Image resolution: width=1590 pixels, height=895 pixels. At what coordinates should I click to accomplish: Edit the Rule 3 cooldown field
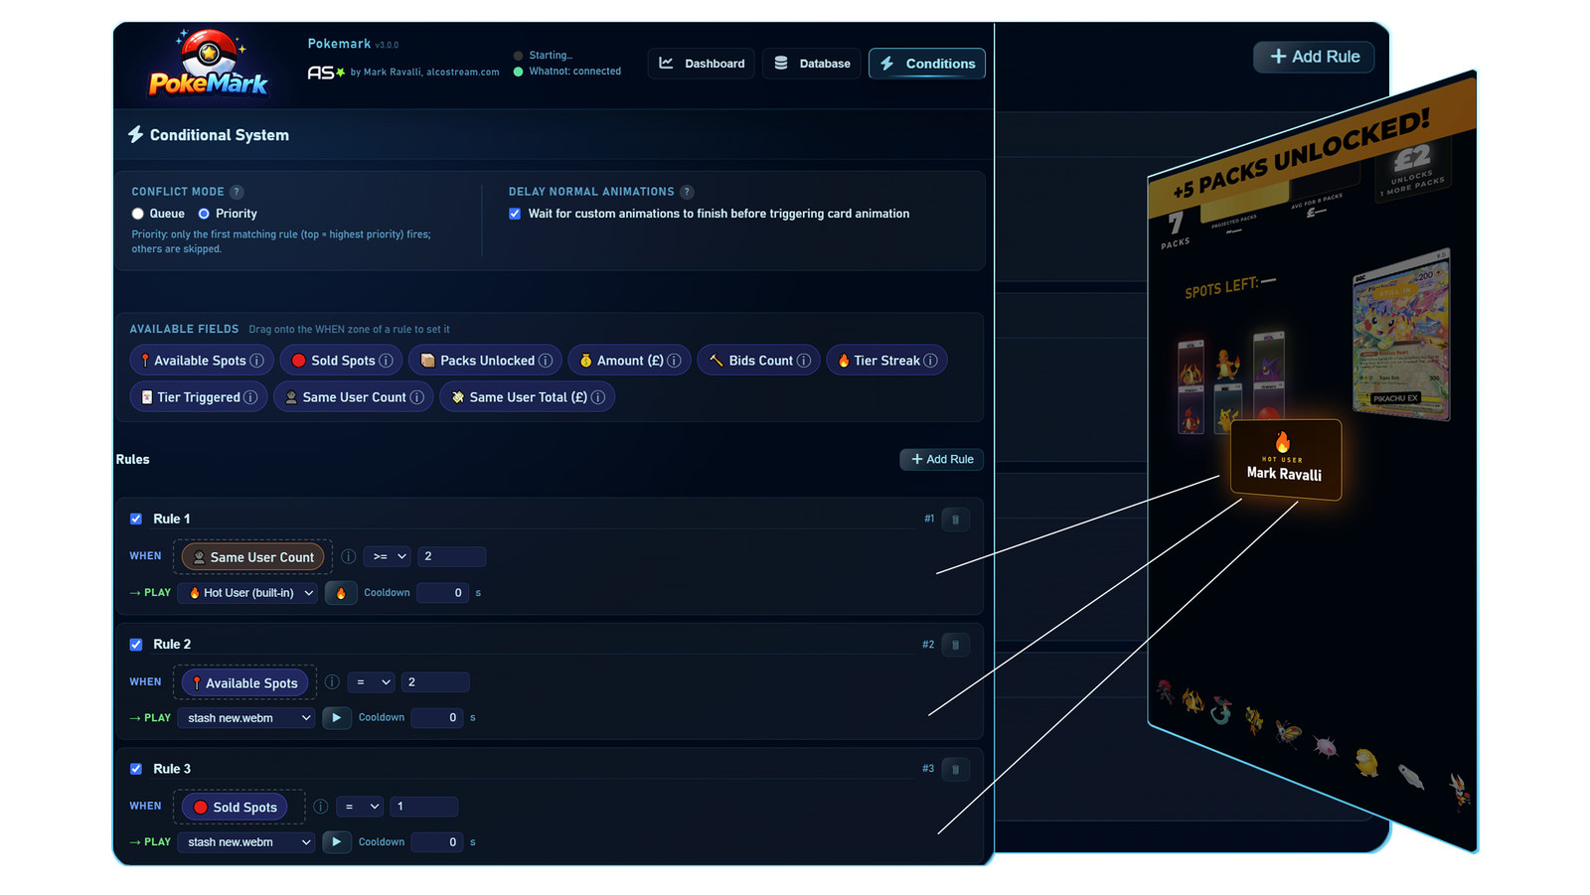[x=437, y=842]
